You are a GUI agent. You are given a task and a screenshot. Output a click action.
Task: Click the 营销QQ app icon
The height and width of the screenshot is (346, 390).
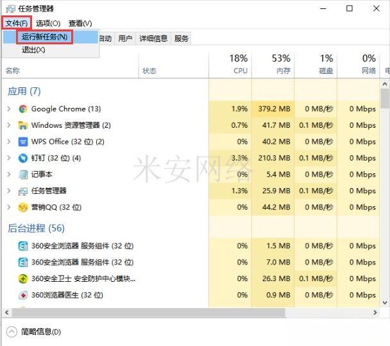pyautogui.click(x=23, y=207)
